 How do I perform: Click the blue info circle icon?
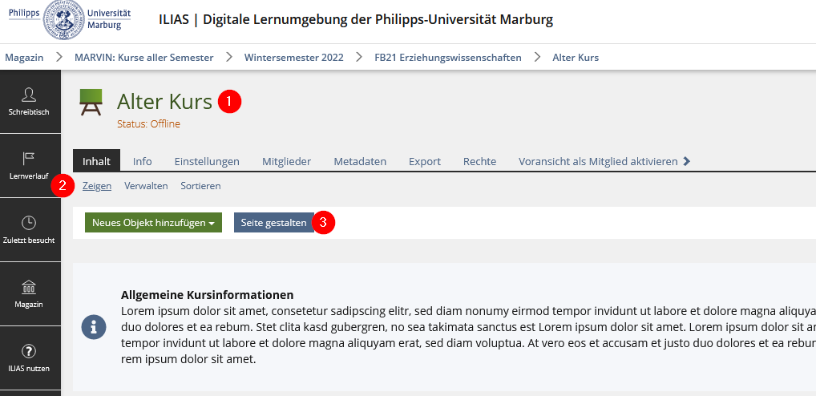pyautogui.click(x=94, y=326)
